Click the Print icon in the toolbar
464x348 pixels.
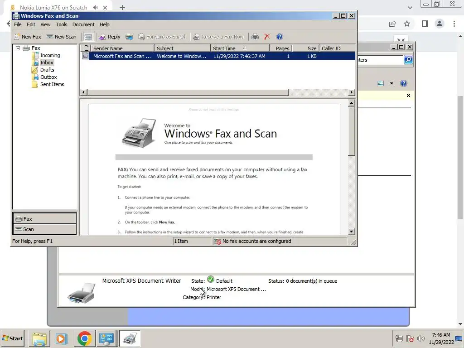[255, 37]
